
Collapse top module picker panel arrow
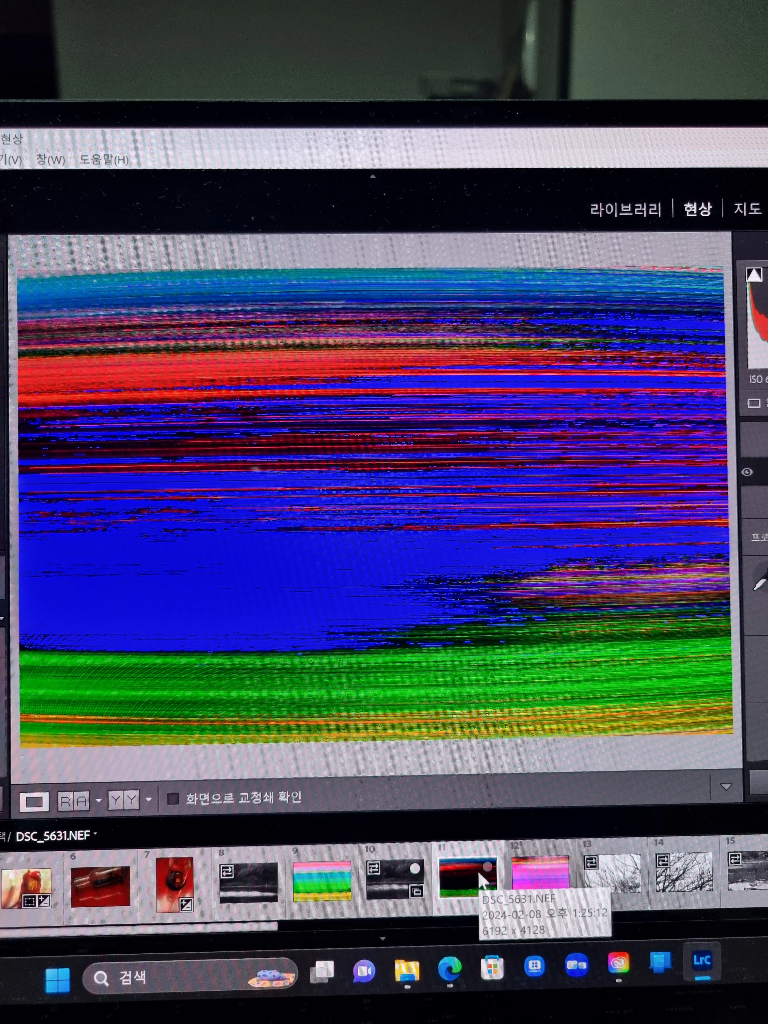tap(373, 176)
